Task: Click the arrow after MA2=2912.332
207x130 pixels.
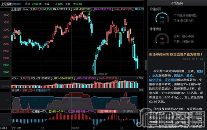Action: tap(92, 10)
